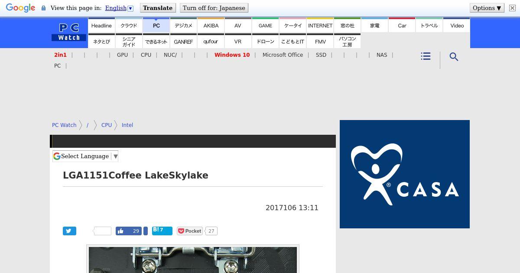Open the ケータイ nav tab
Image resolution: width=520 pixels, height=273 pixels.
tap(292, 25)
